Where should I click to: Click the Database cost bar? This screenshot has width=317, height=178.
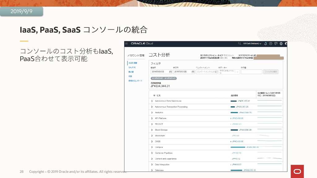(x=236, y=170)
